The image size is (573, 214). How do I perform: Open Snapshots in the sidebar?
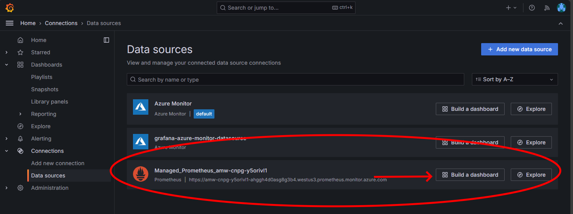tap(45, 89)
